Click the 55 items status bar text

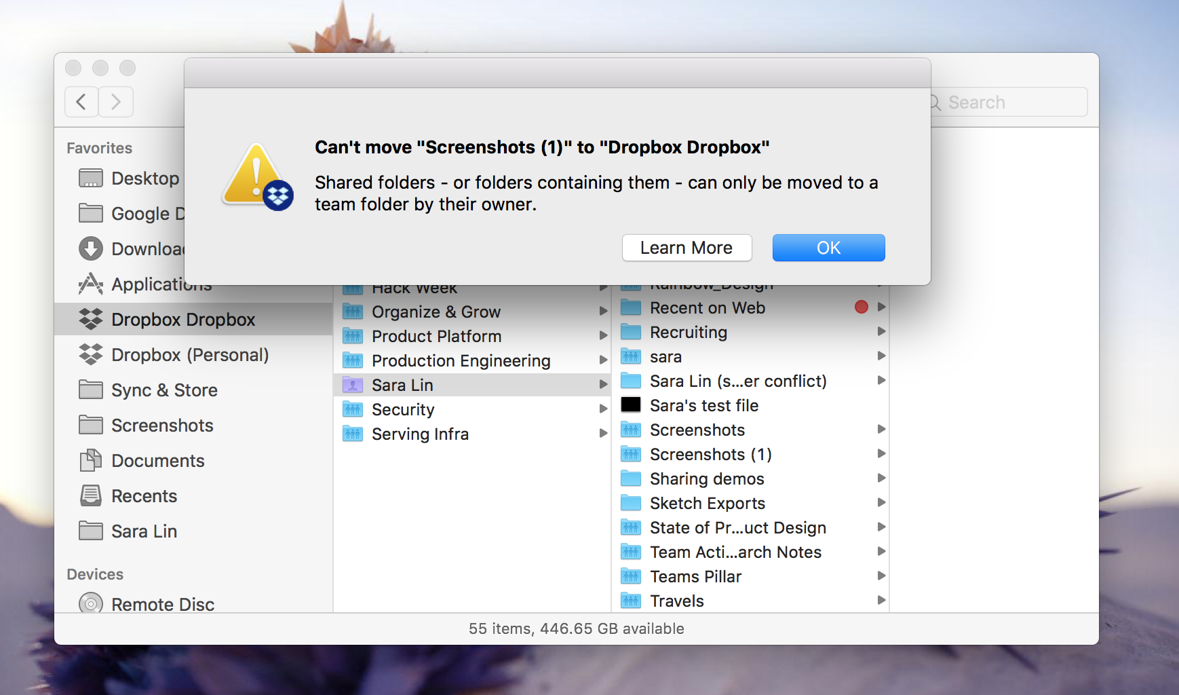(x=576, y=628)
